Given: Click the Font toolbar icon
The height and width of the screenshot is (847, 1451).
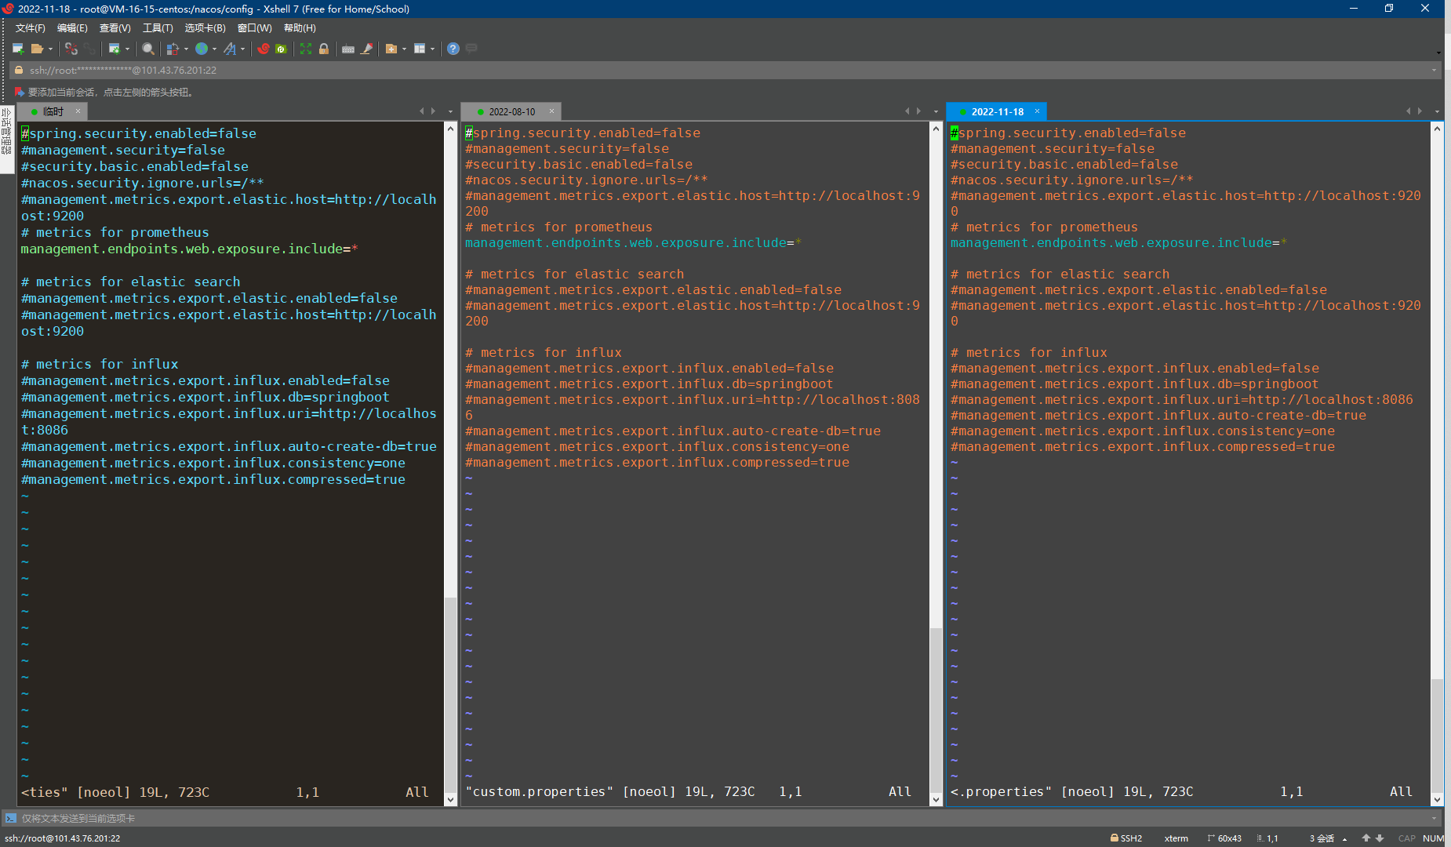Looking at the screenshot, I should tap(230, 49).
